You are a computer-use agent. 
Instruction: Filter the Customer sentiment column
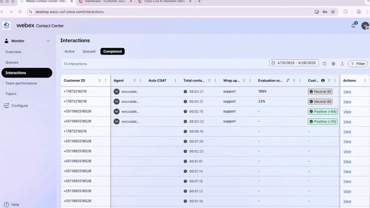coord(329,80)
